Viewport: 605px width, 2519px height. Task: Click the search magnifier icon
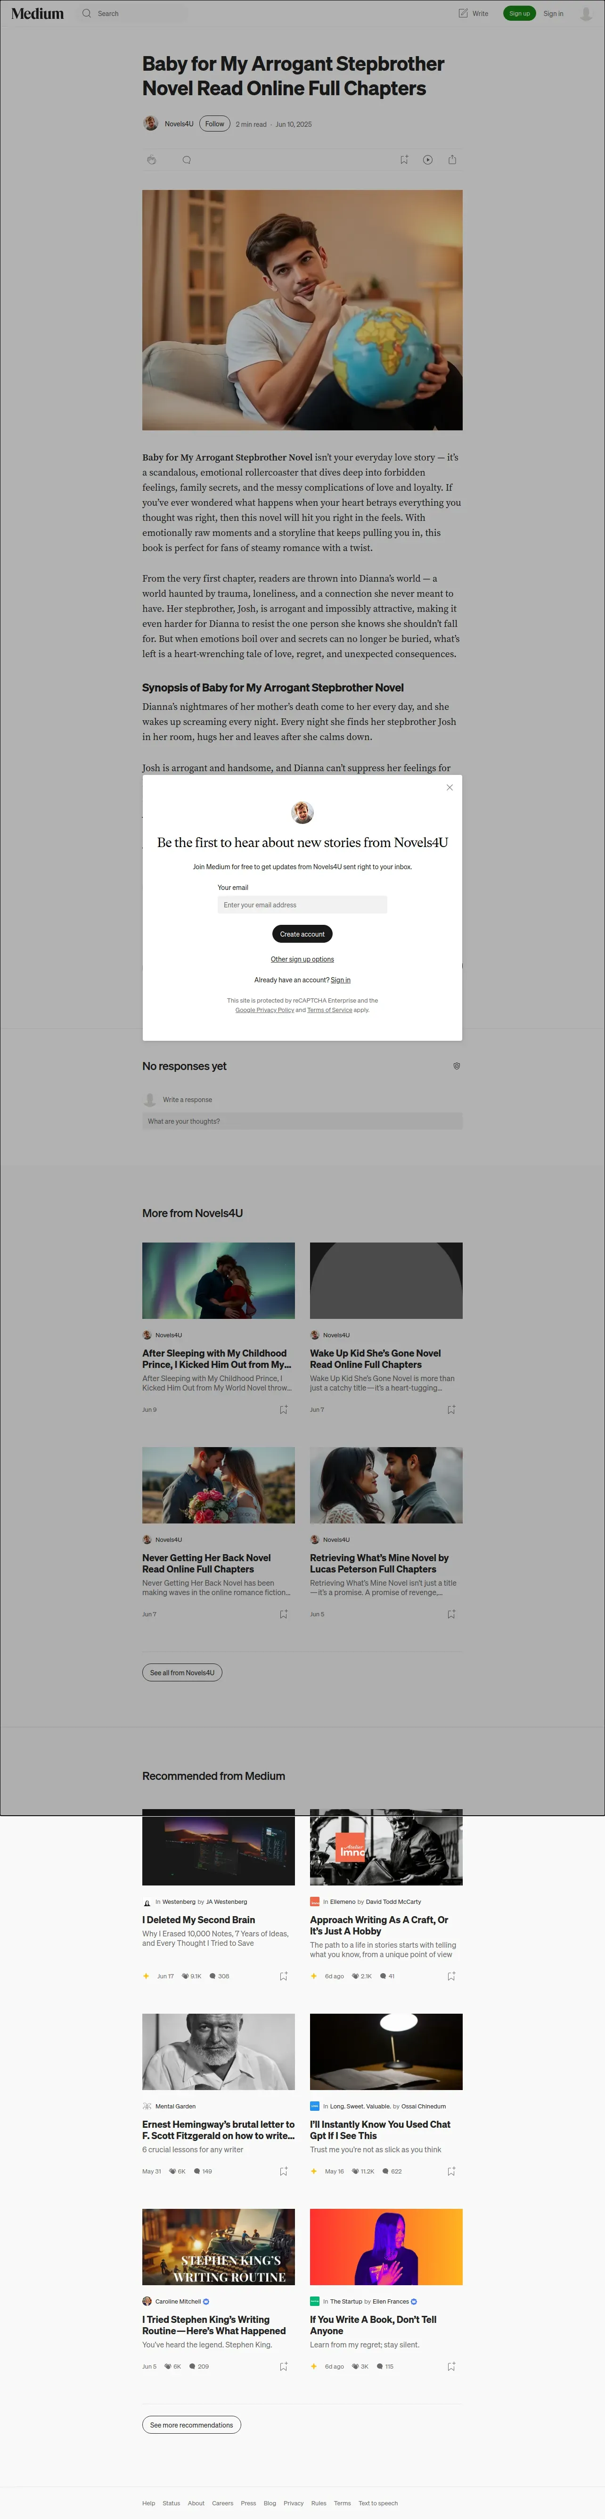click(x=87, y=14)
